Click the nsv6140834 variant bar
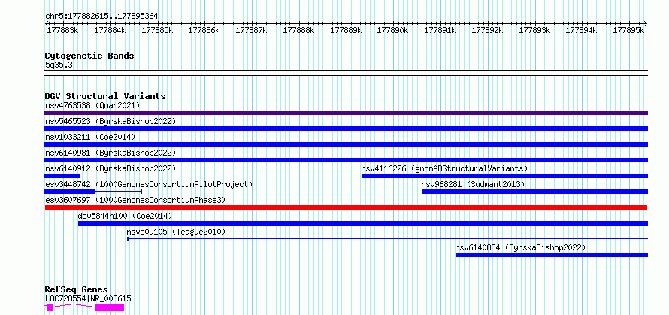Viewport: 669px width, 315px height. (552, 255)
